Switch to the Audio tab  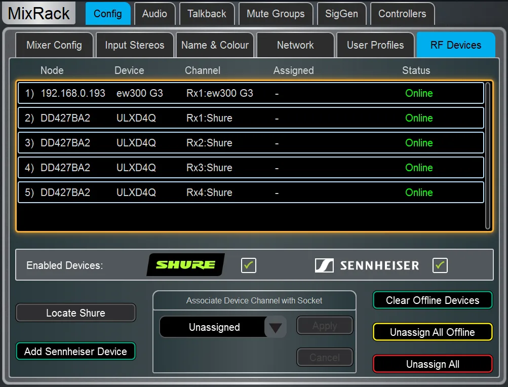pos(154,14)
